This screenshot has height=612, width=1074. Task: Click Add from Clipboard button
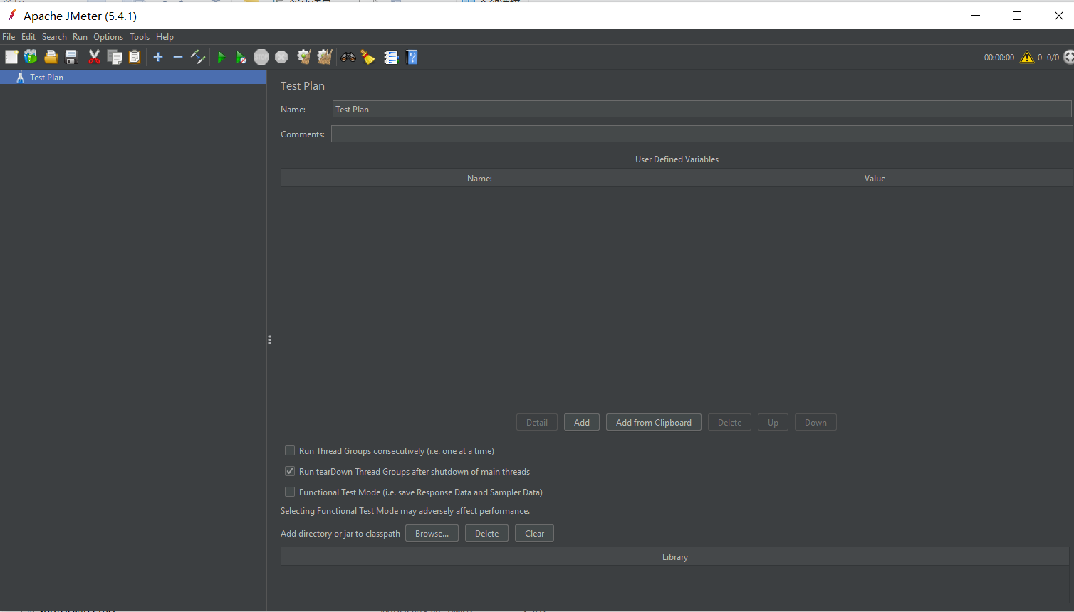[654, 422]
